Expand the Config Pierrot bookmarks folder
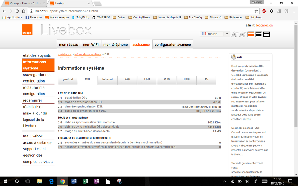Image resolution: width=298 pixels, height=186 pixels. (140, 18)
